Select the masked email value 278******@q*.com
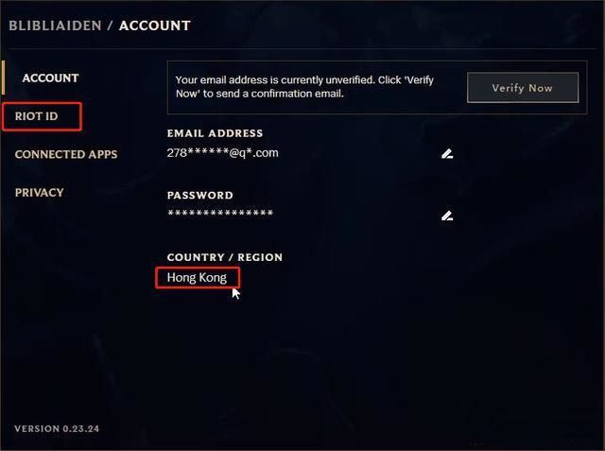The height and width of the screenshot is (451, 605). click(x=223, y=153)
